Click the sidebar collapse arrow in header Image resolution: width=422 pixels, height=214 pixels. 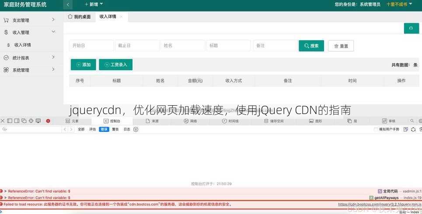tap(68, 4)
